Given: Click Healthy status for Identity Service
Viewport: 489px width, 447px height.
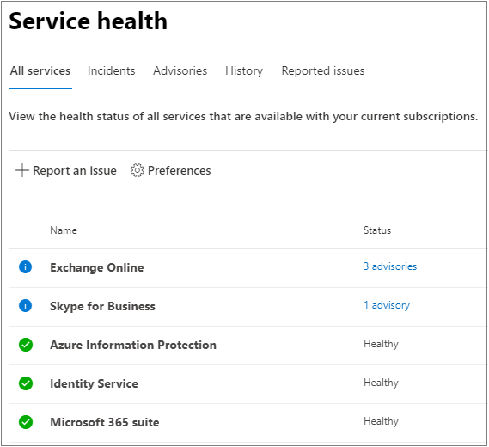Looking at the screenshot, I should [x=381, y=383].
